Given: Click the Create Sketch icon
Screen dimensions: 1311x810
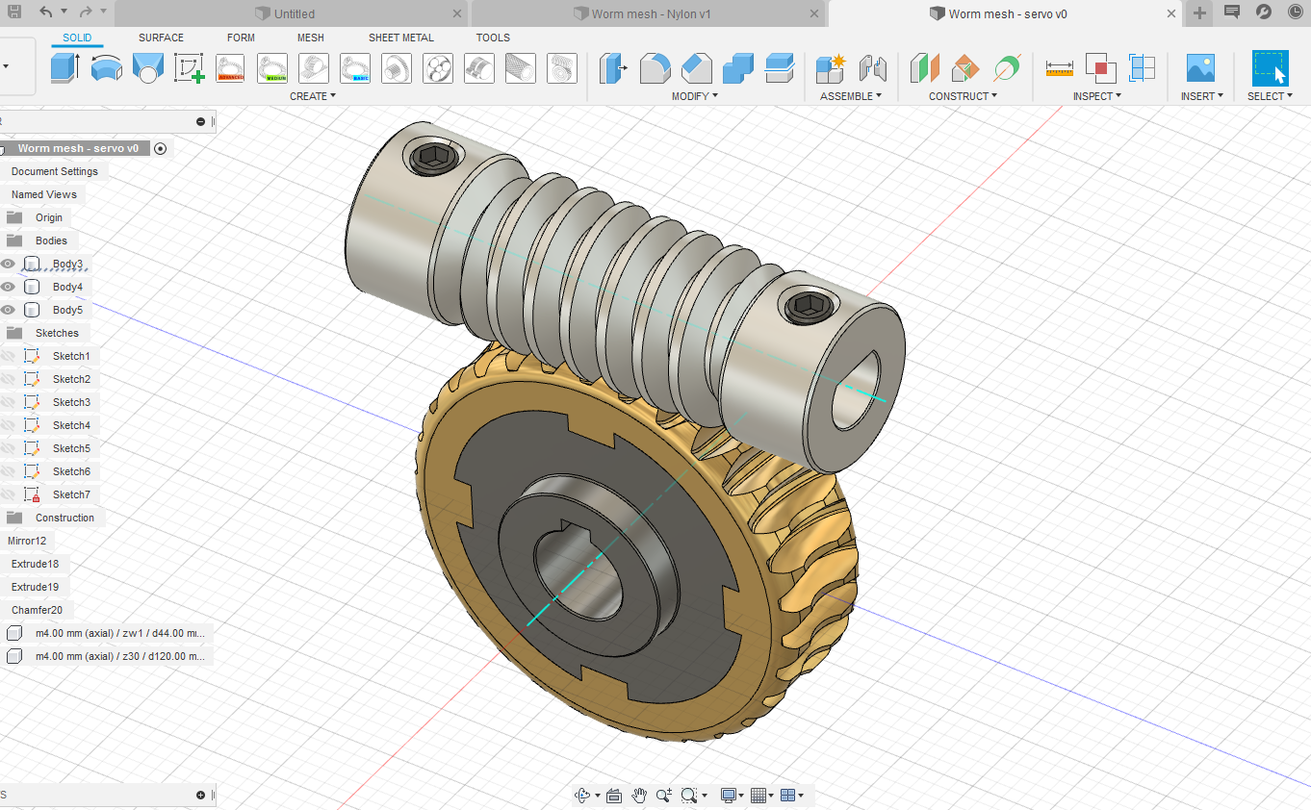Looking at the screenshot, I should pos(190,68).
